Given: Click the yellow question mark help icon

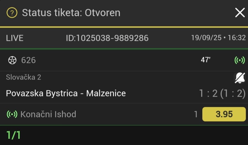Looking at the screenshot, I should click(x=12, y=12).
